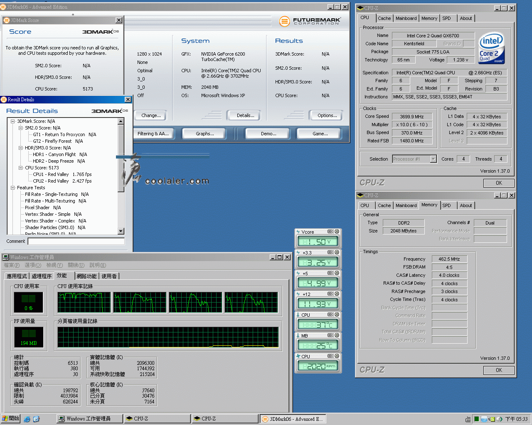
Task: Open settings icon on the +3.3 sensor widget
Action: [330, 252]
